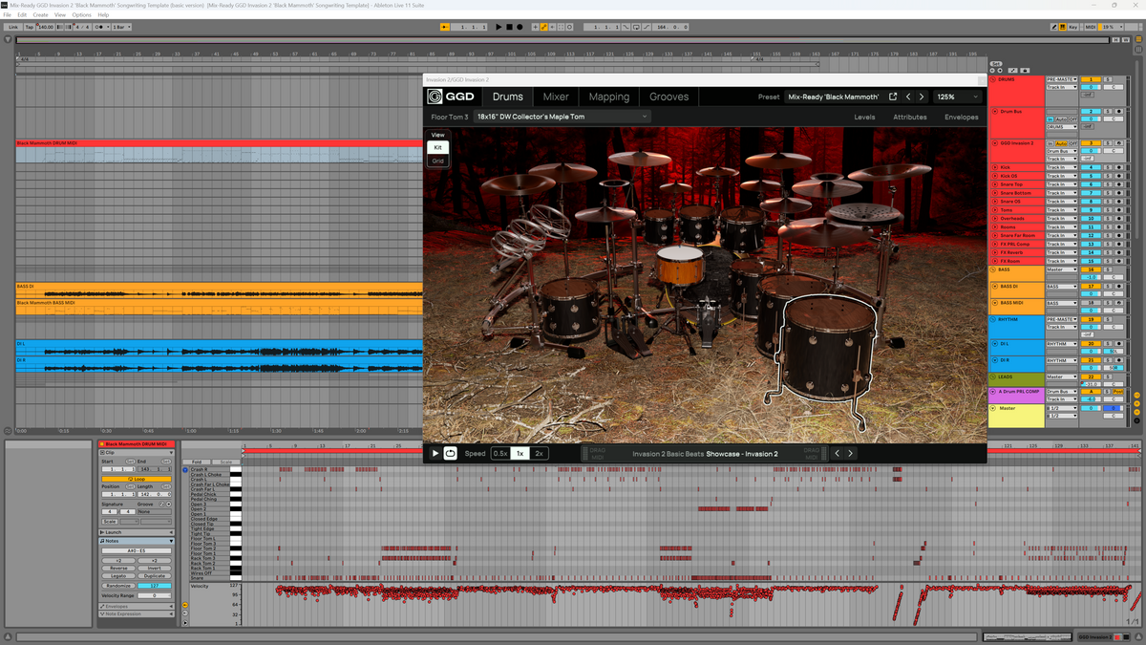Collapse the BASS group track

(994, 270)
